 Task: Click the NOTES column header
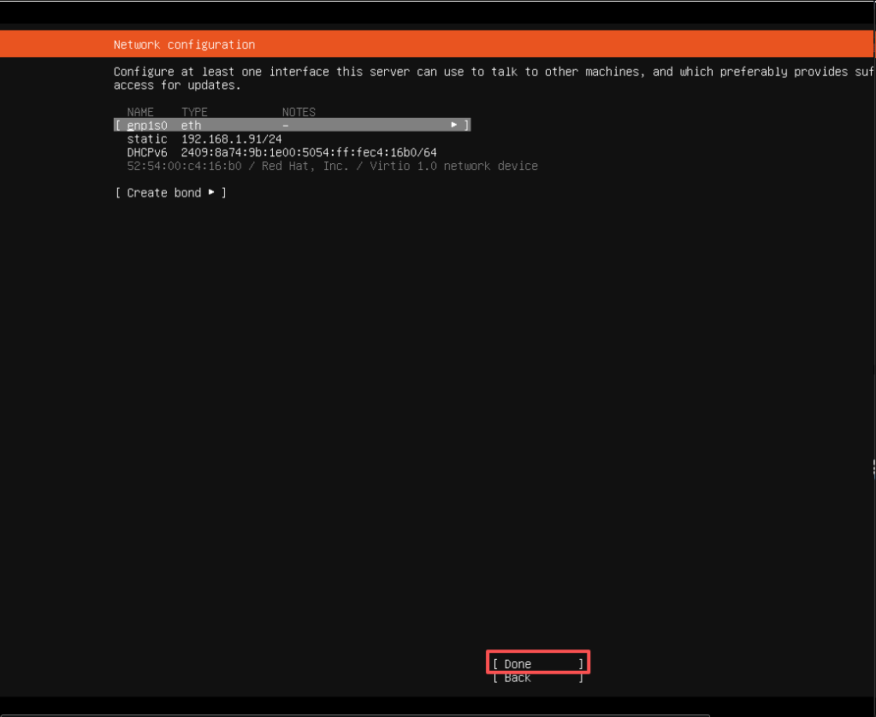point(298,111)
